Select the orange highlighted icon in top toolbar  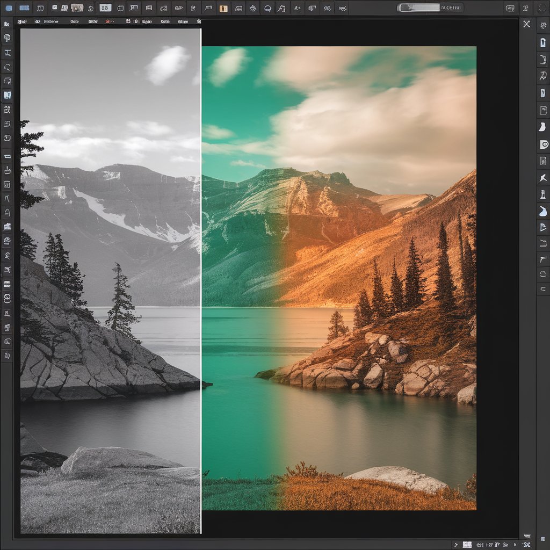tap(224, 8)
